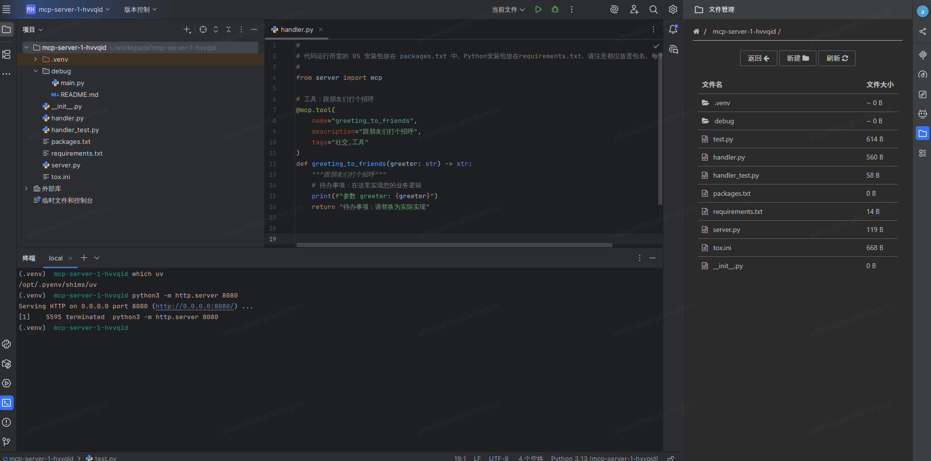The height and width of the screenshot is (461, 931).
Task: Click the add collaborator icon
Action: (634, 9)
